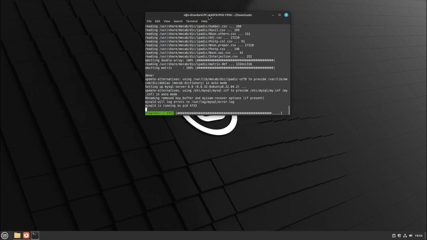Click the terminal cursor block
Screen dimensions: 427x240
(146, 109)
